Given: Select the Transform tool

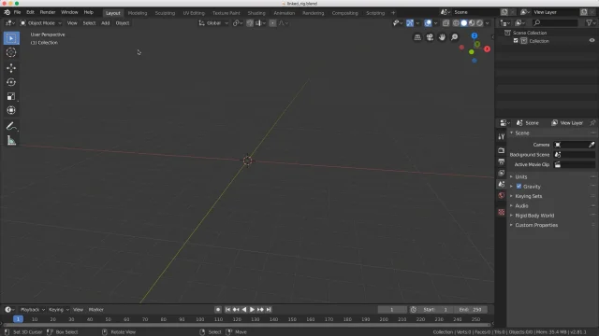Looking at the screenshot, I should click(11, 110).
